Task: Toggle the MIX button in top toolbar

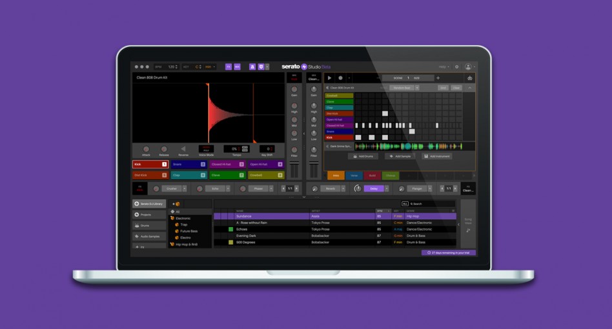Action: click(x=237, y=67)
